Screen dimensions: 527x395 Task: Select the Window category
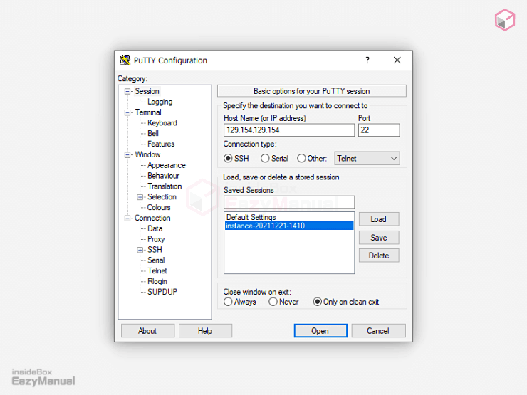(148, 154)
